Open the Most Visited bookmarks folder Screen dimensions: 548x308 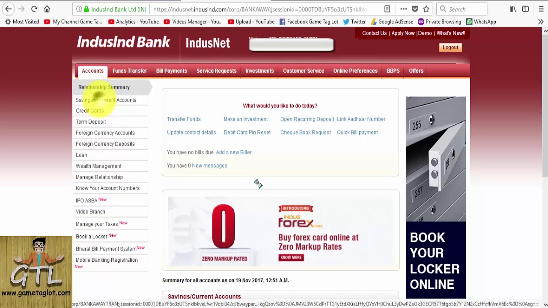(x=22, y=21)
